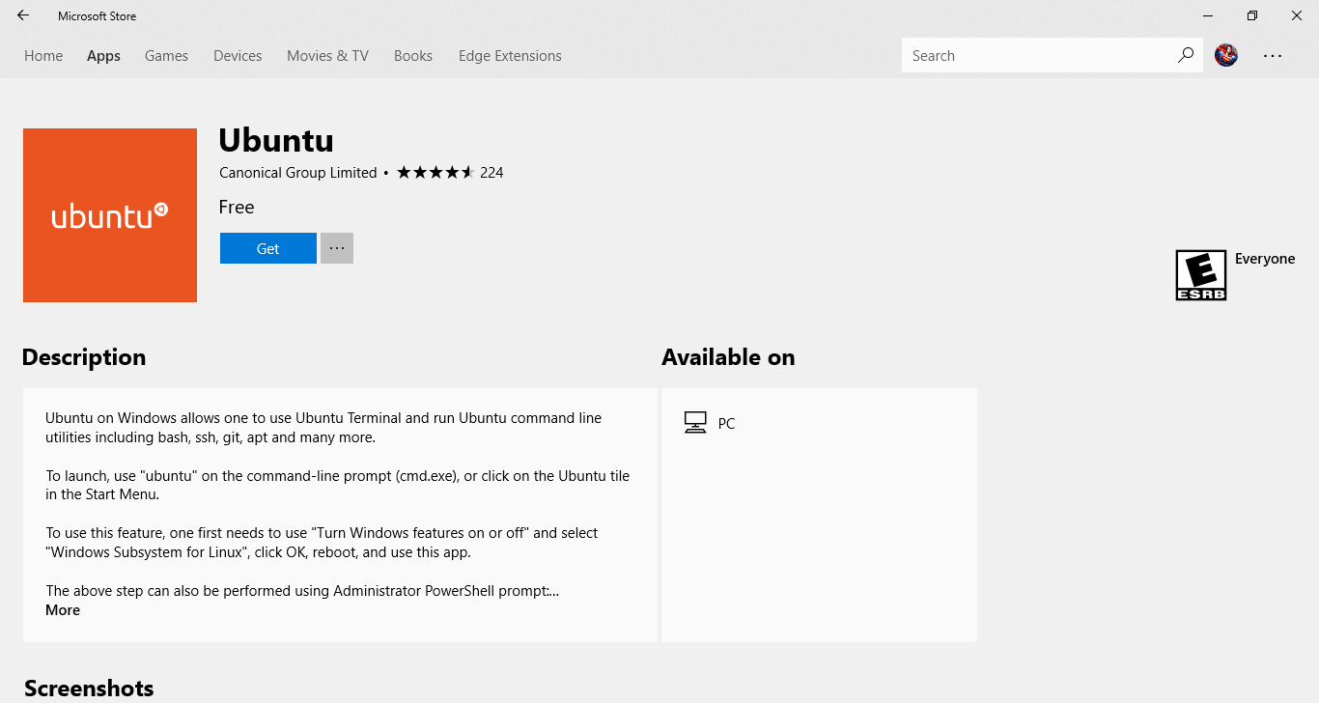Open the Devices tab
This screenshot has height=703, width=1319.
click(238, 56)
